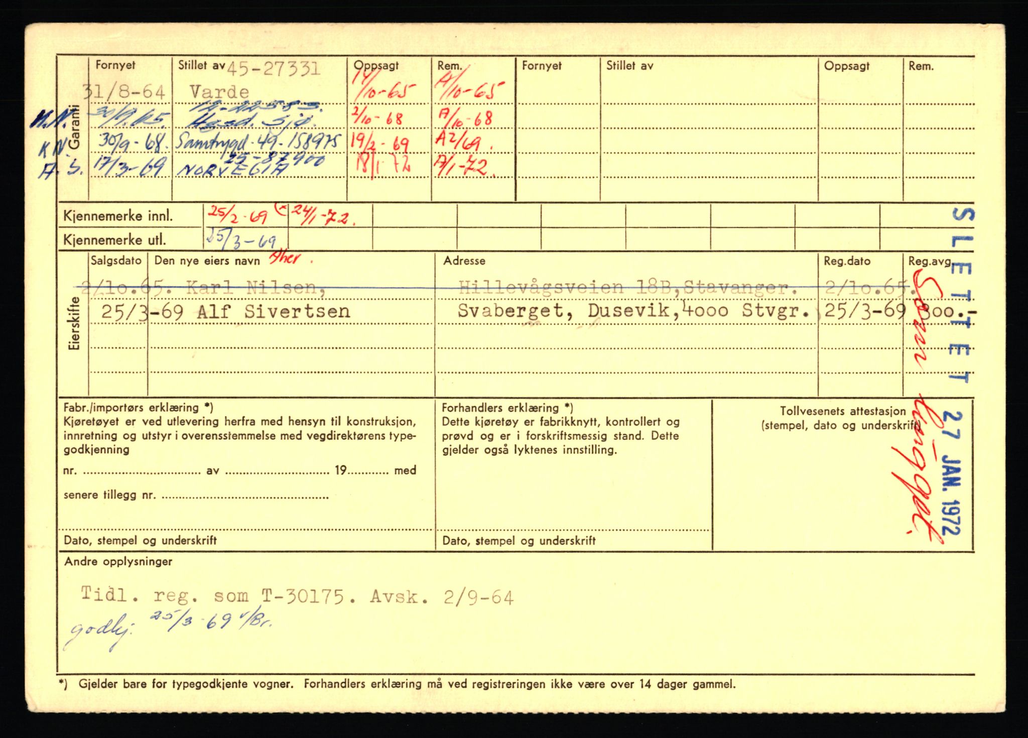Click the Den nye eiers navn header

[207, 261]
